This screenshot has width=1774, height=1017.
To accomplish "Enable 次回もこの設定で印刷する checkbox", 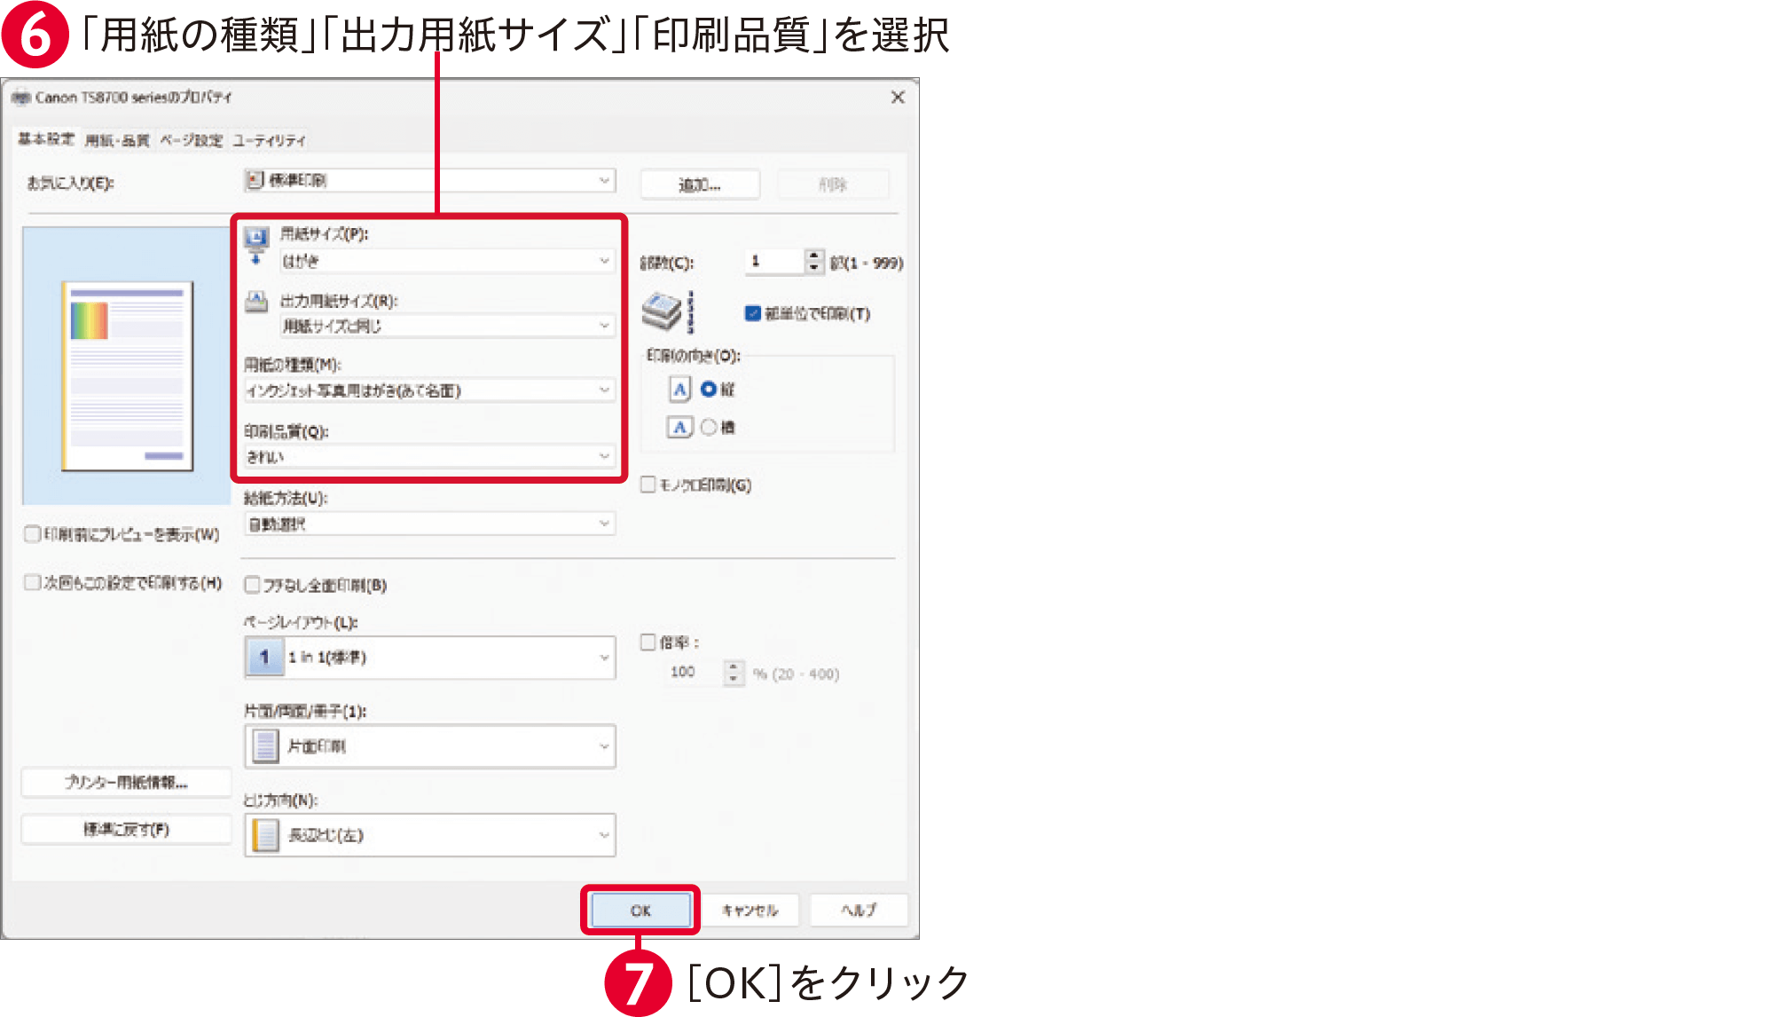I will click(32, 582).
